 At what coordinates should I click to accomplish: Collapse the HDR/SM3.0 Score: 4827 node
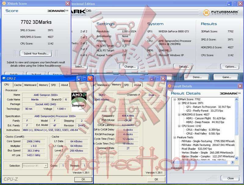[x=179, y=114]
